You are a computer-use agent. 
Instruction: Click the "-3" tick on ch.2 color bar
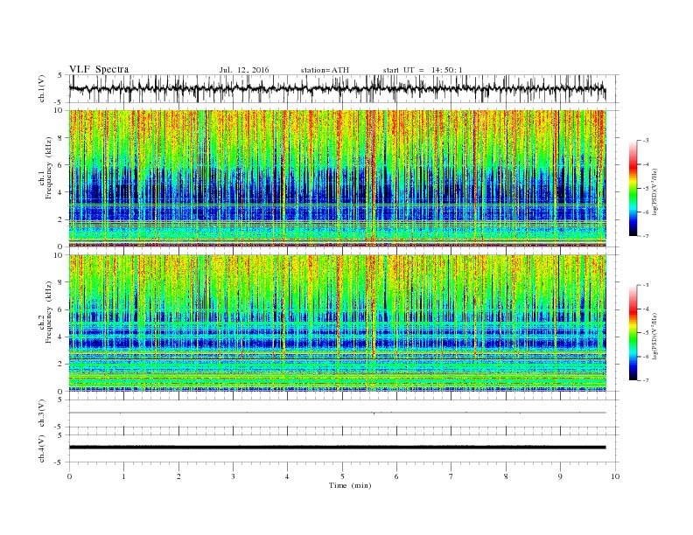click(646, 285)
